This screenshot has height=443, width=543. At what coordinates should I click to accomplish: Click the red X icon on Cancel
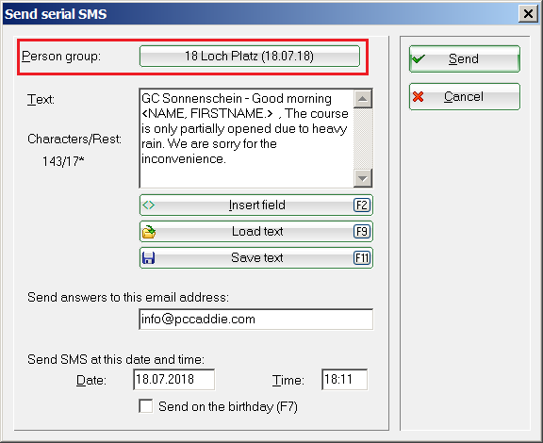click(418, 97)
